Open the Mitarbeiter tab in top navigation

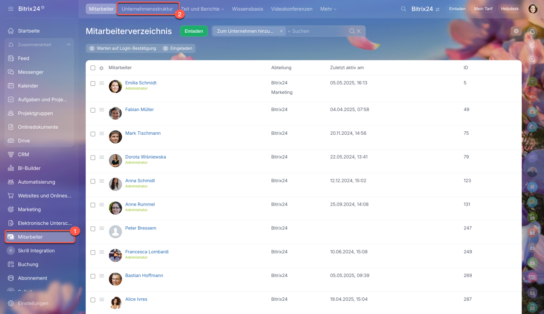click(101, 9)
